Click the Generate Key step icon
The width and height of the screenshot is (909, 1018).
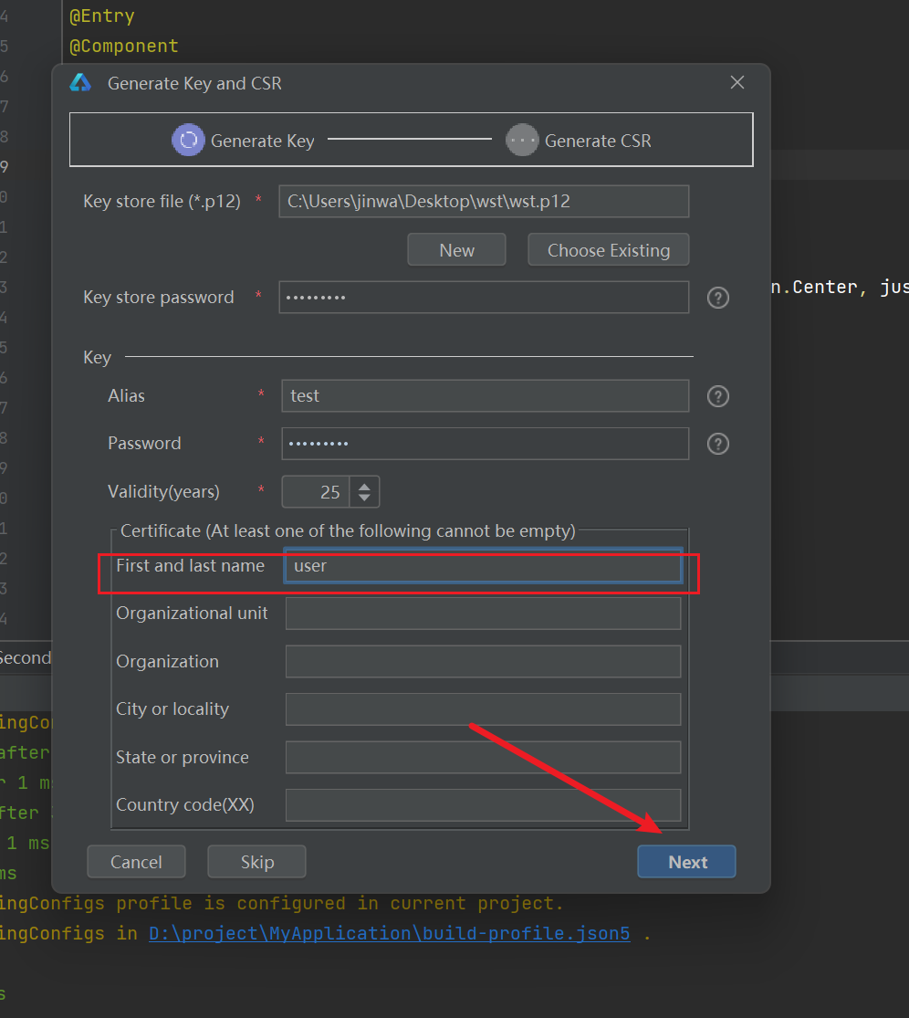188,141
